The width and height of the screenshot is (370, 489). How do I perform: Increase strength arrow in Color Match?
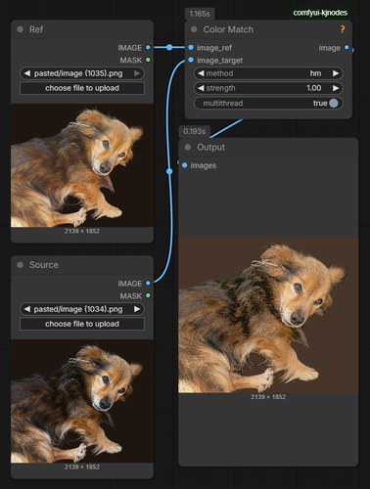click(336, 88)
